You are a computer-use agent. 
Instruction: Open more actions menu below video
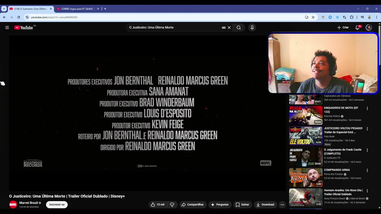[x=282, y=204]
